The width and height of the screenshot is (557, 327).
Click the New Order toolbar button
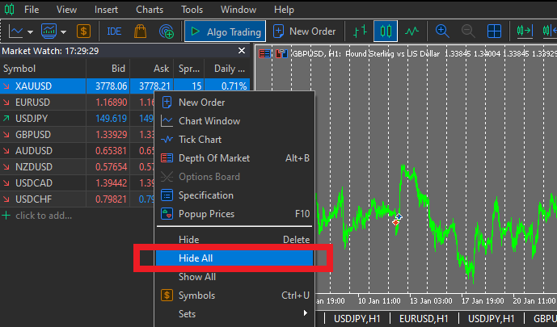pyautogui.click(x=305, y=31)
